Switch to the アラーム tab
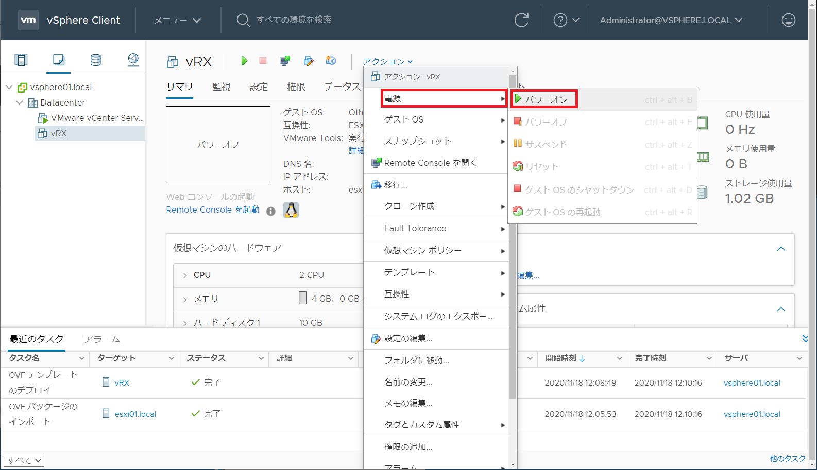Image resolution: width=817 pixels, height=470 pixels. (102, 339)
